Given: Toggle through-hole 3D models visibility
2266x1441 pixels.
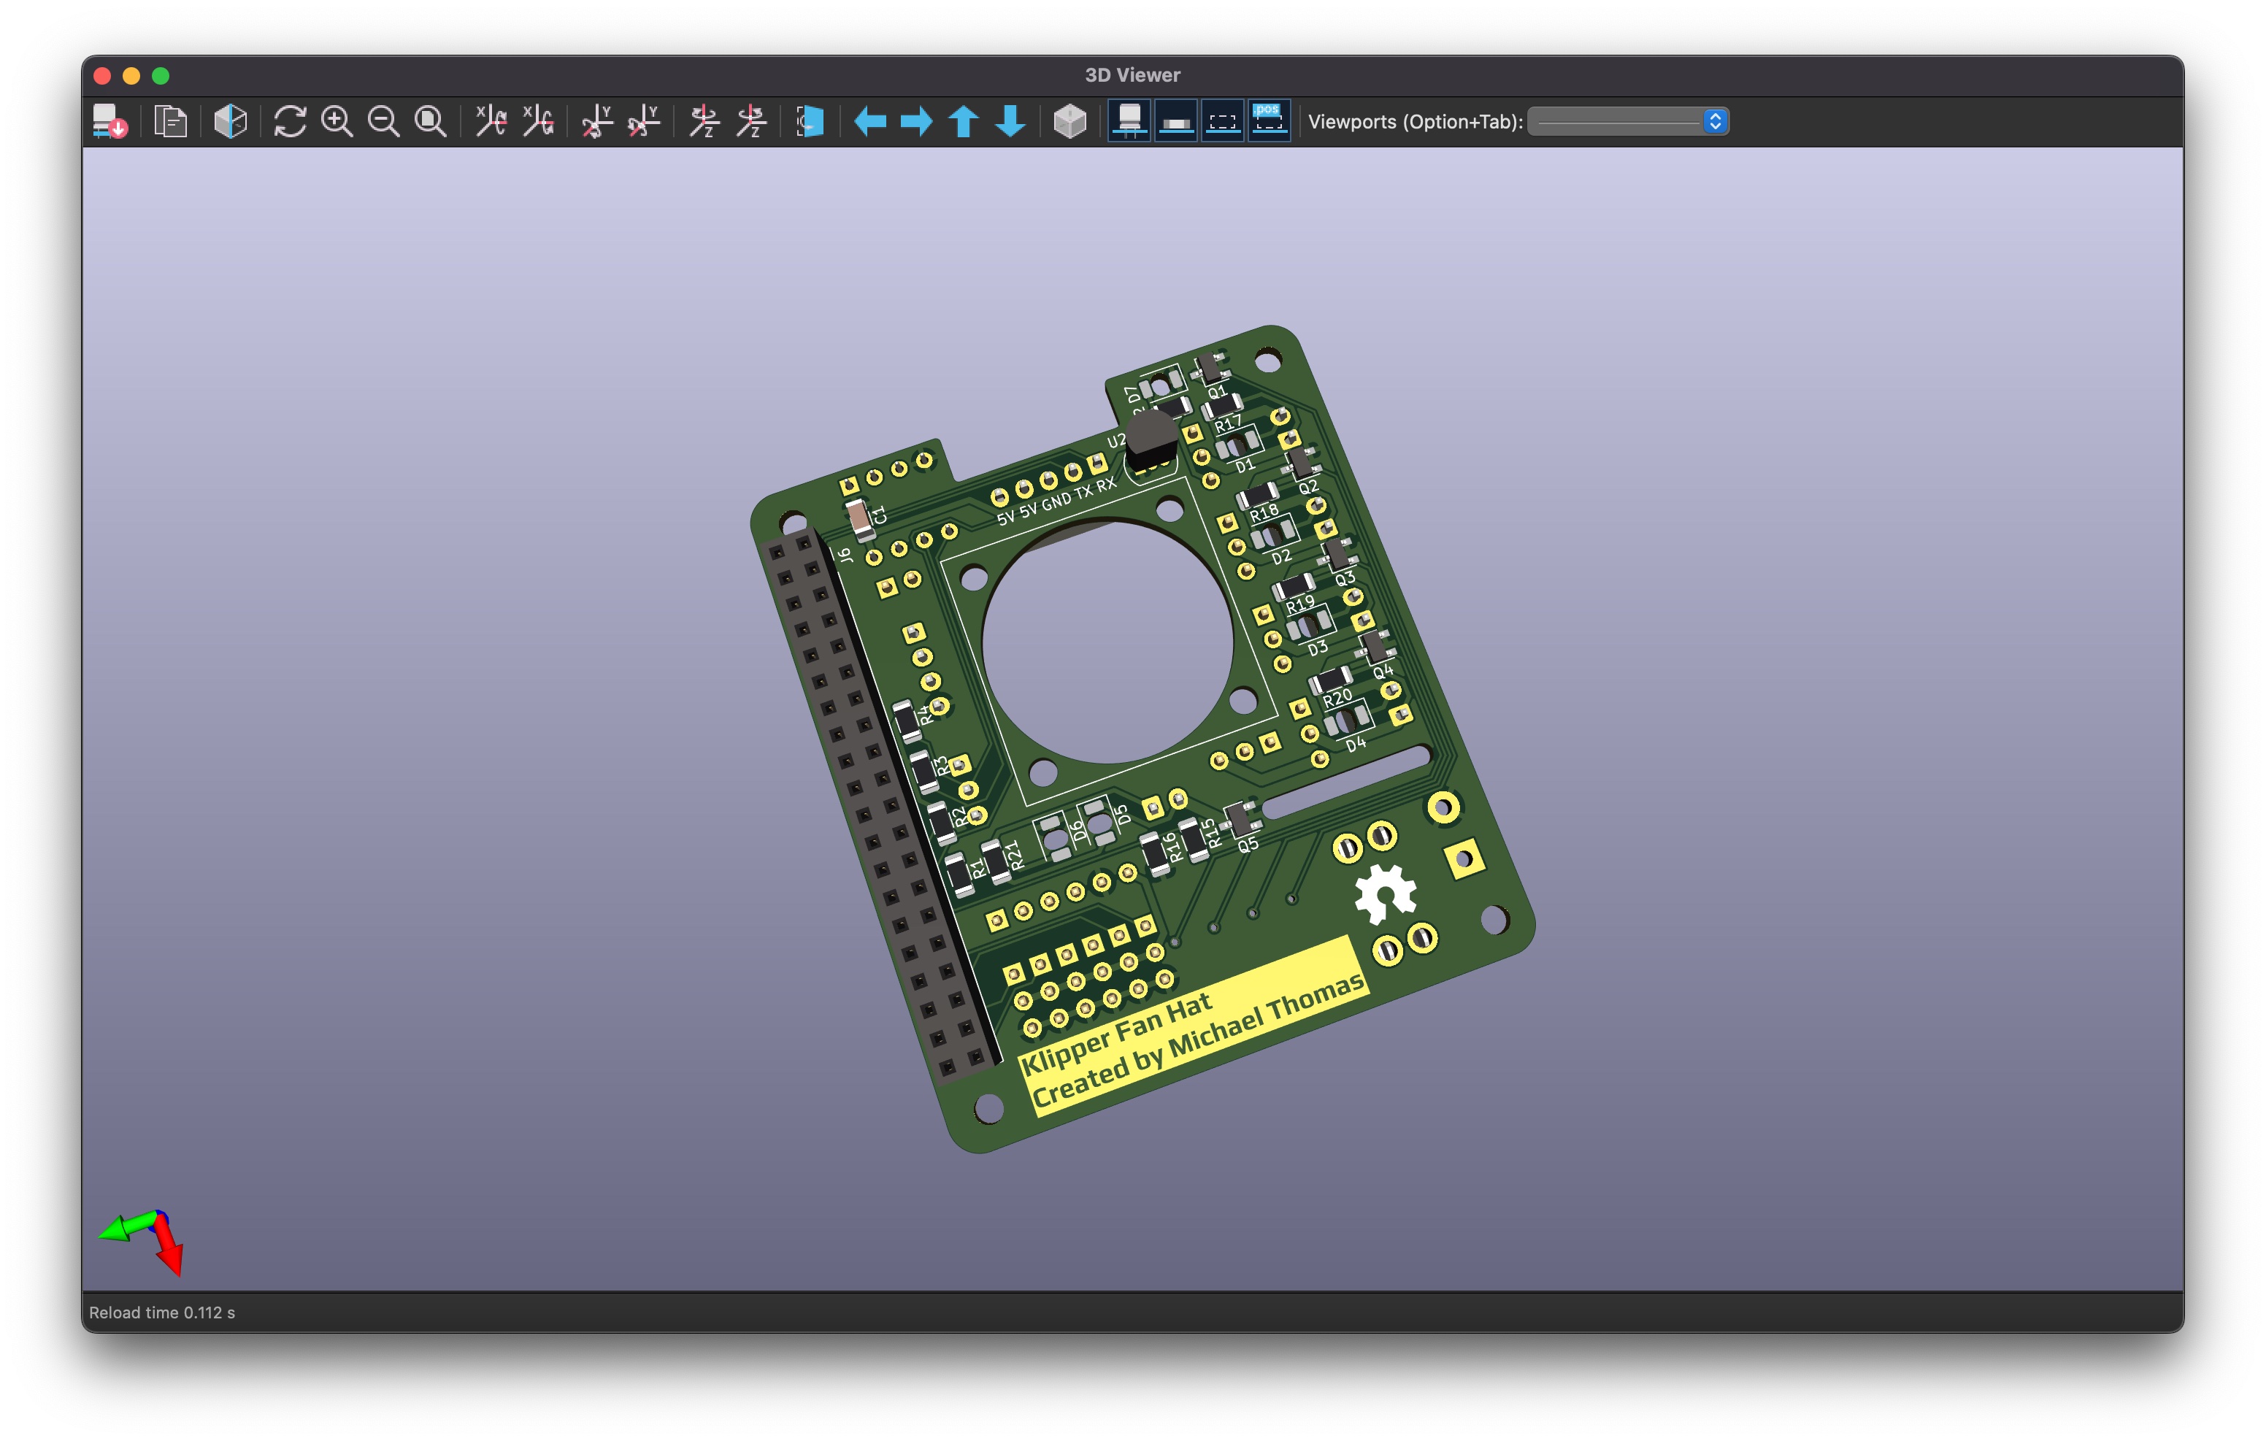Looking at the screenshot, I should coord(1129,121).
